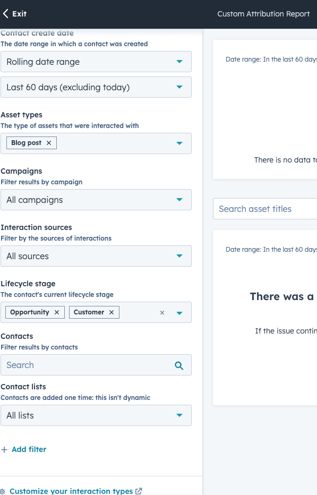
Task: Click the gear icon near Customize your interaction types
Action: [x=4, y=491]
